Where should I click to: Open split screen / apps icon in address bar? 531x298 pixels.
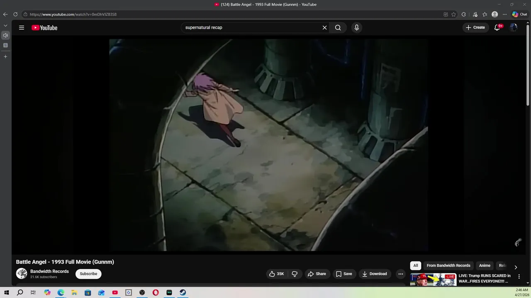tap(446, 14)
